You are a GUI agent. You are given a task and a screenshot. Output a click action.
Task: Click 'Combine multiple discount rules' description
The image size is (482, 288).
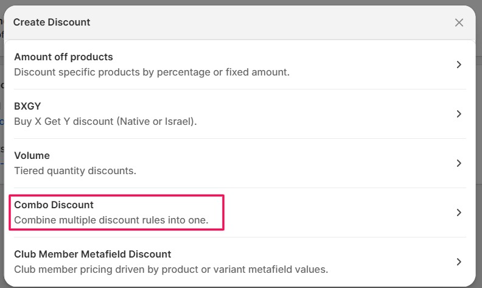pyautogui.click(x=111, y=220)
